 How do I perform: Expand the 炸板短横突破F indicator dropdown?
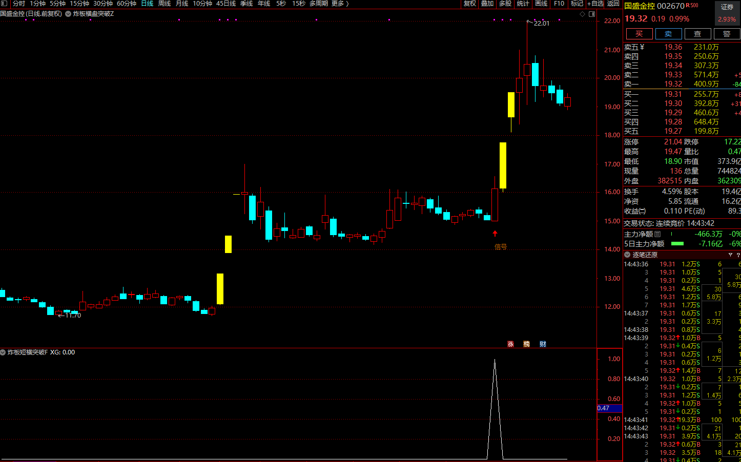pyautogui.click(x=3, y=352)
